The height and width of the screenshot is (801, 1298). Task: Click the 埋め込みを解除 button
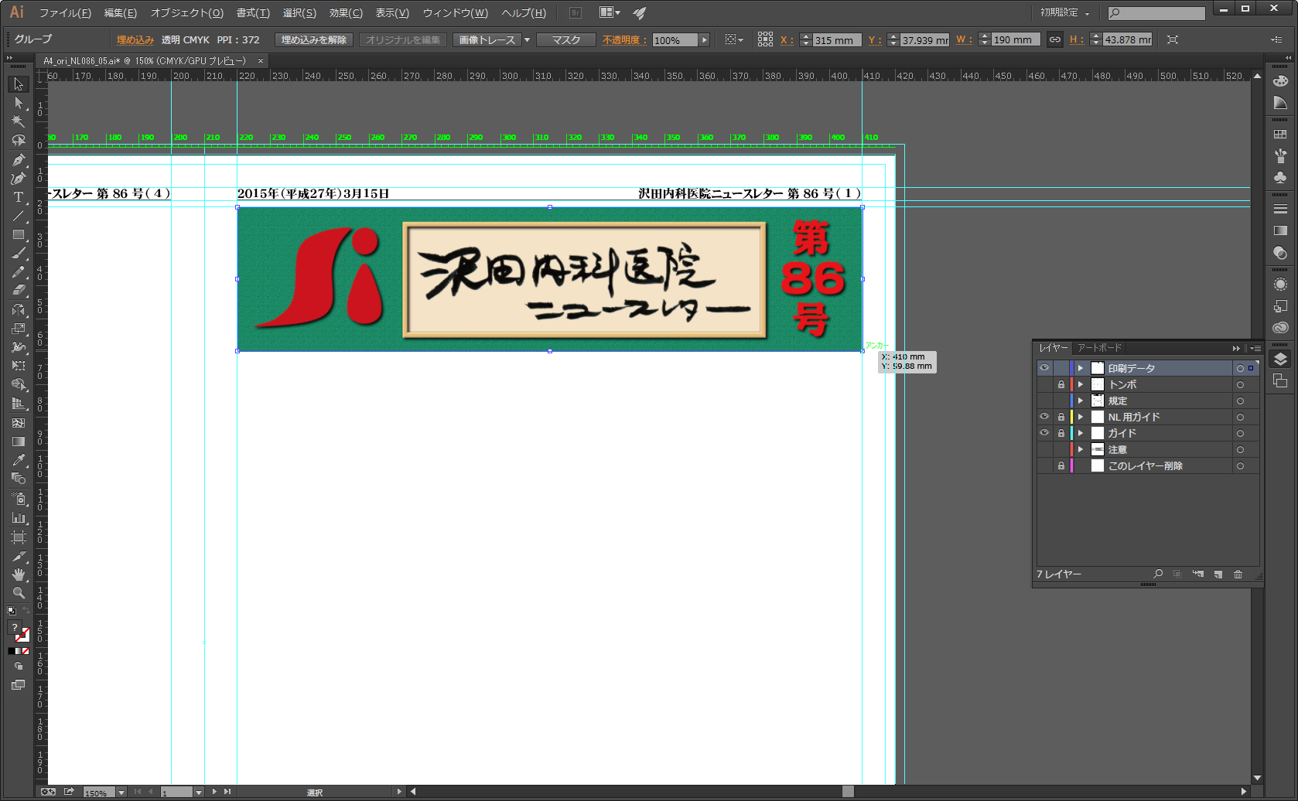coord(314,40)
